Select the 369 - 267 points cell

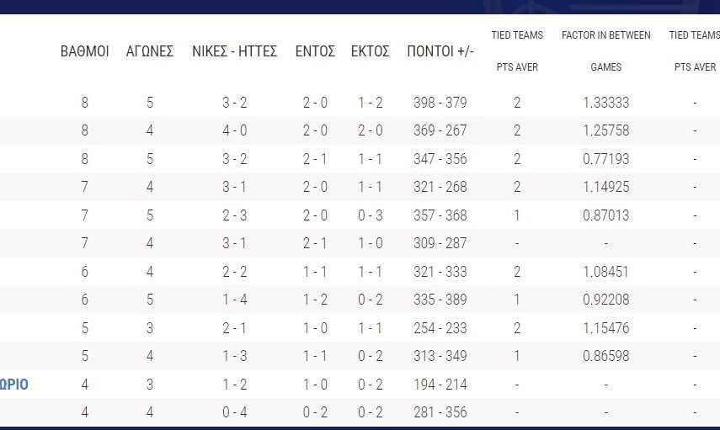[x=440, y=130]
